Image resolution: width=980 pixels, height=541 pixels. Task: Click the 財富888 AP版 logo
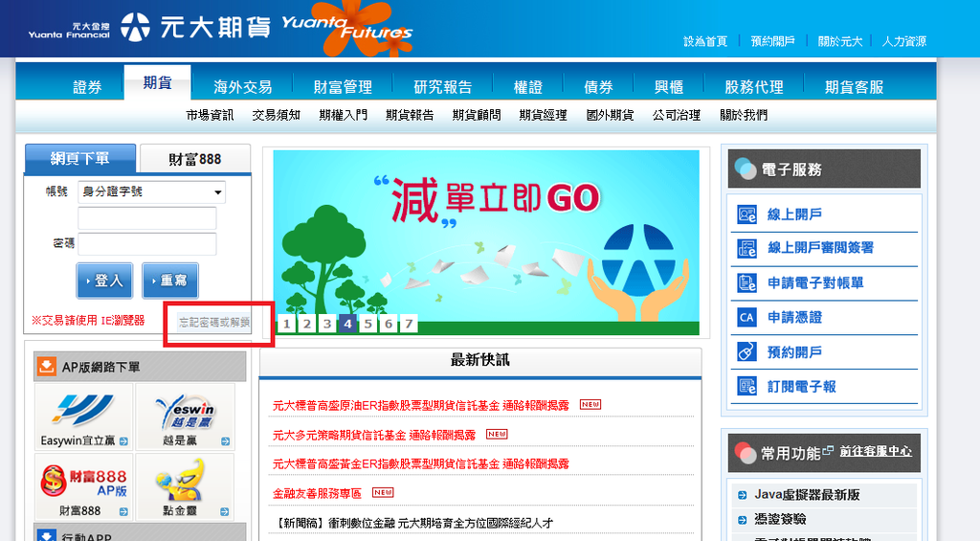[84, 482]
